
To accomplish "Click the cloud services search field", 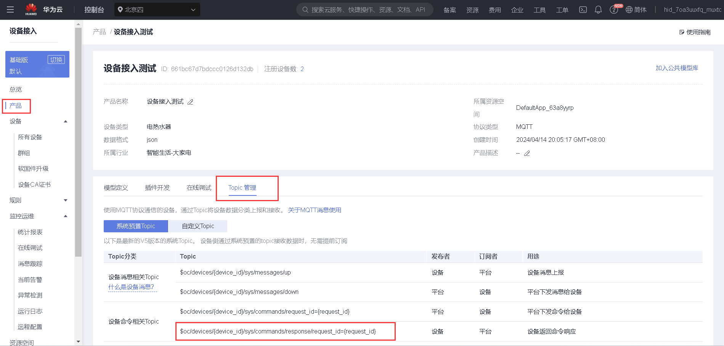I will [365, 10].
